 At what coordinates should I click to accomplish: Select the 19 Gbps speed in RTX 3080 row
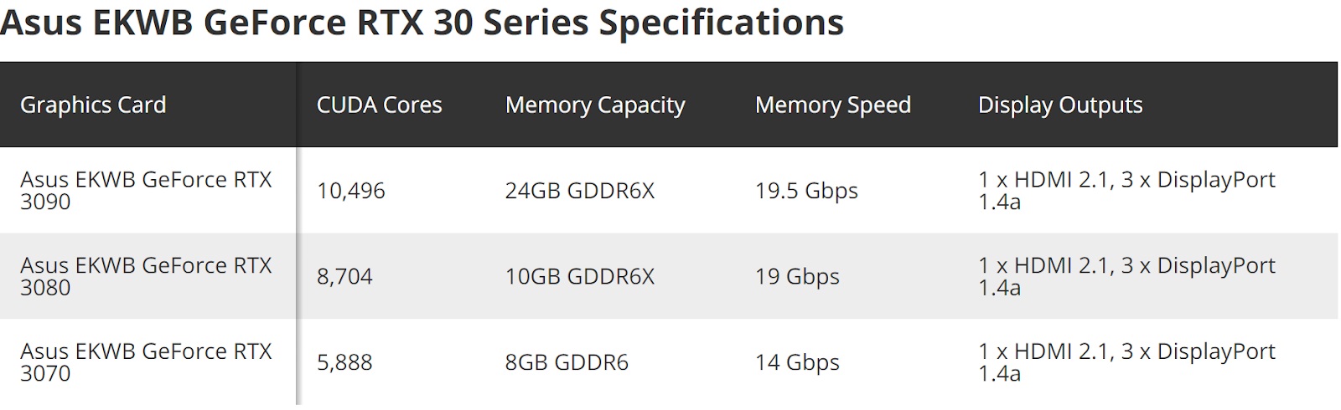[x=797, y=276]
